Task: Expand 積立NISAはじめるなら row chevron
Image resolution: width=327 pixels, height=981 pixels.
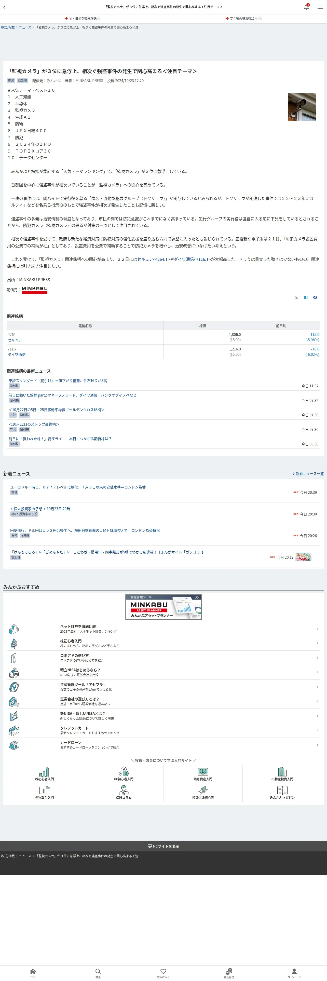Action: [x=318, y=672]
